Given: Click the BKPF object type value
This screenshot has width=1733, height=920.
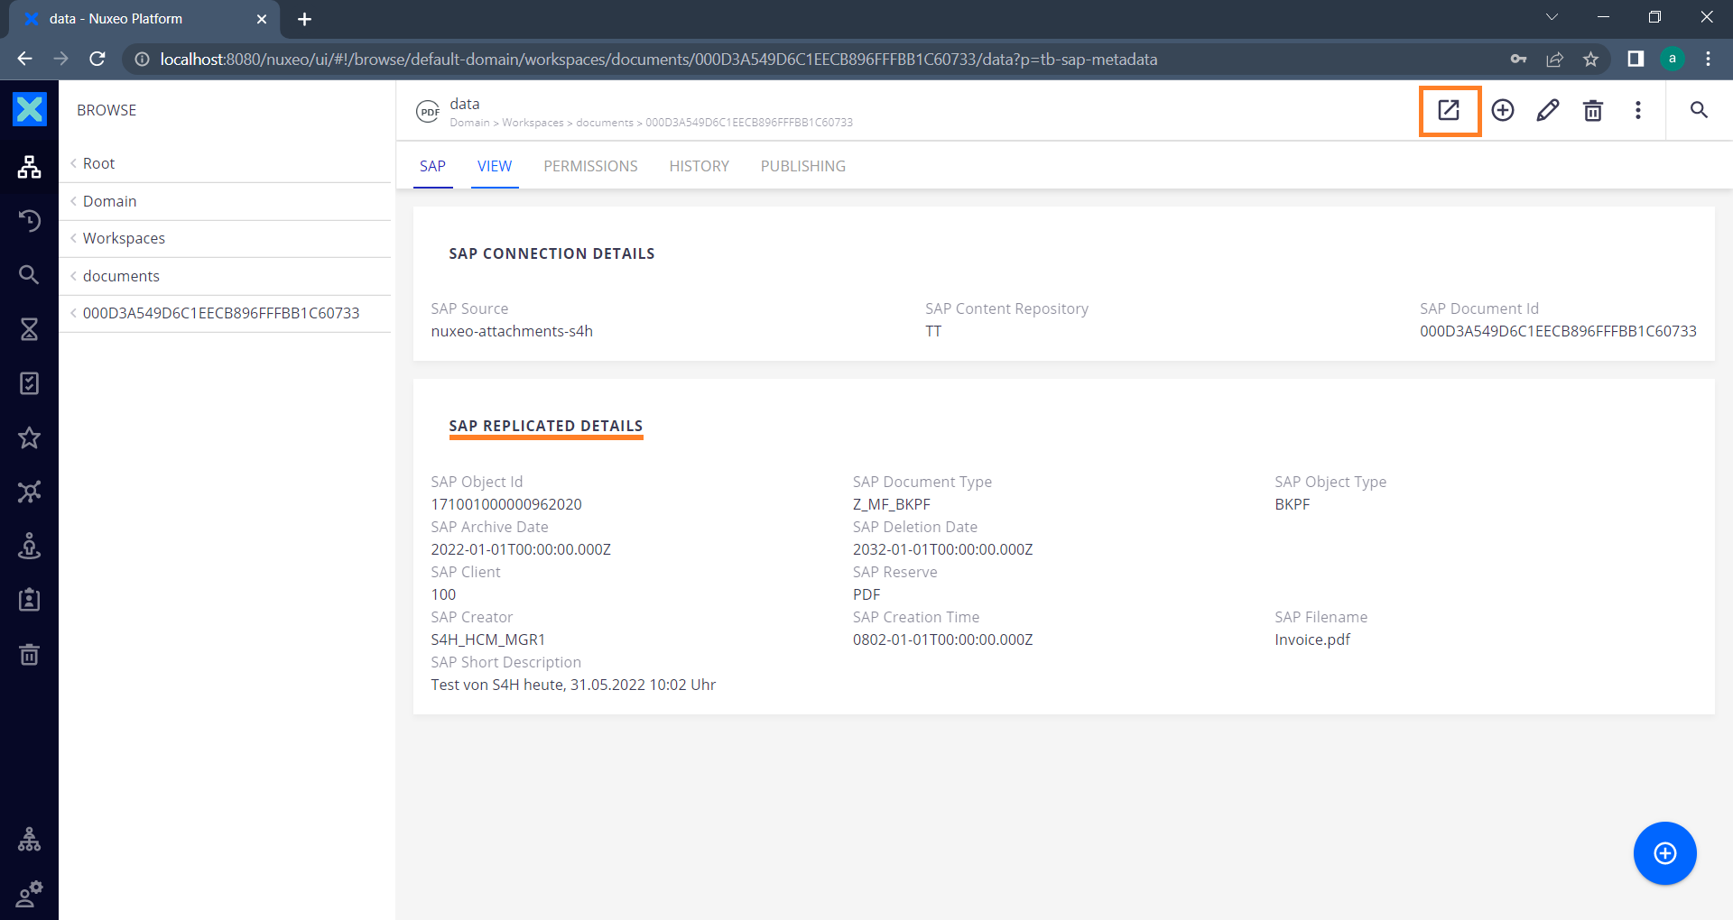Looking at the screenshot, I should pyautogui.click(x=1292, y=504).
